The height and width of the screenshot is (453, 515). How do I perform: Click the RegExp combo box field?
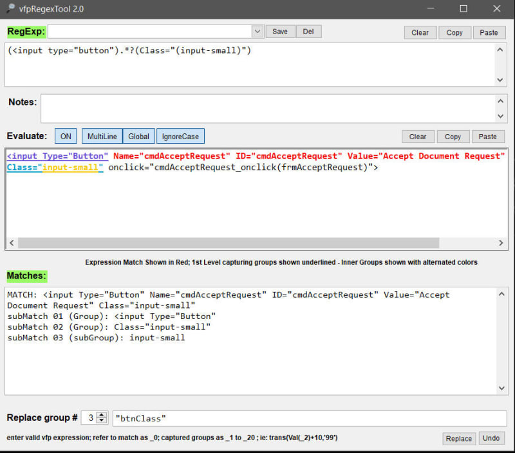click(150, 32)
